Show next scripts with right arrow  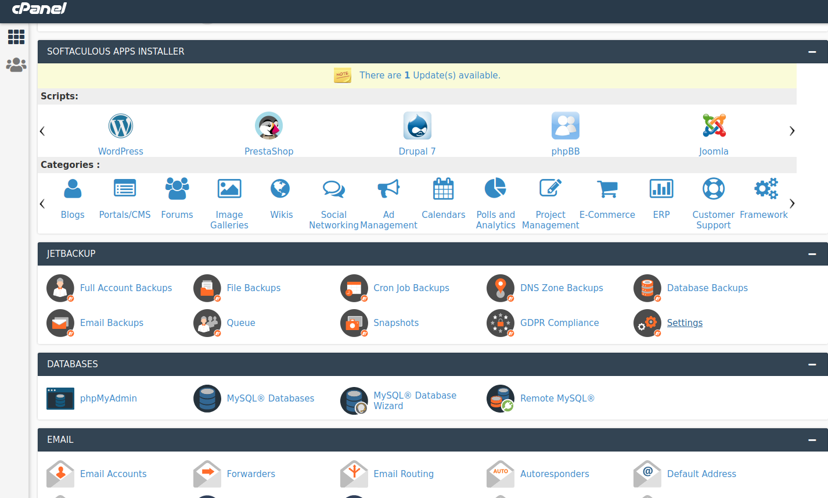792,131
